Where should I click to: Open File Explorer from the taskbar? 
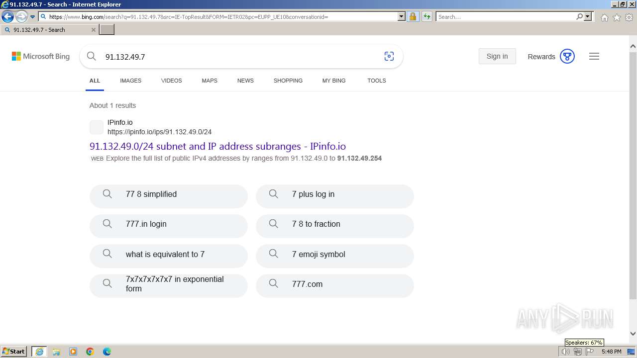pos(56,352)
